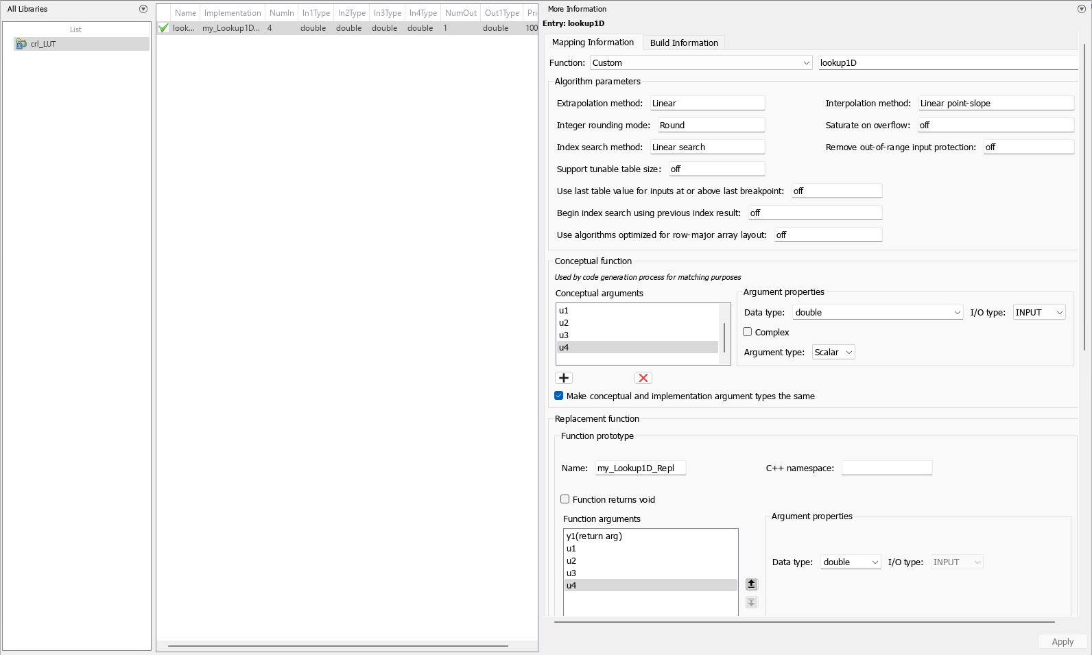Edit the Index search method field
This screenshot has width=1092, height=655.
(x=707, y=147)
